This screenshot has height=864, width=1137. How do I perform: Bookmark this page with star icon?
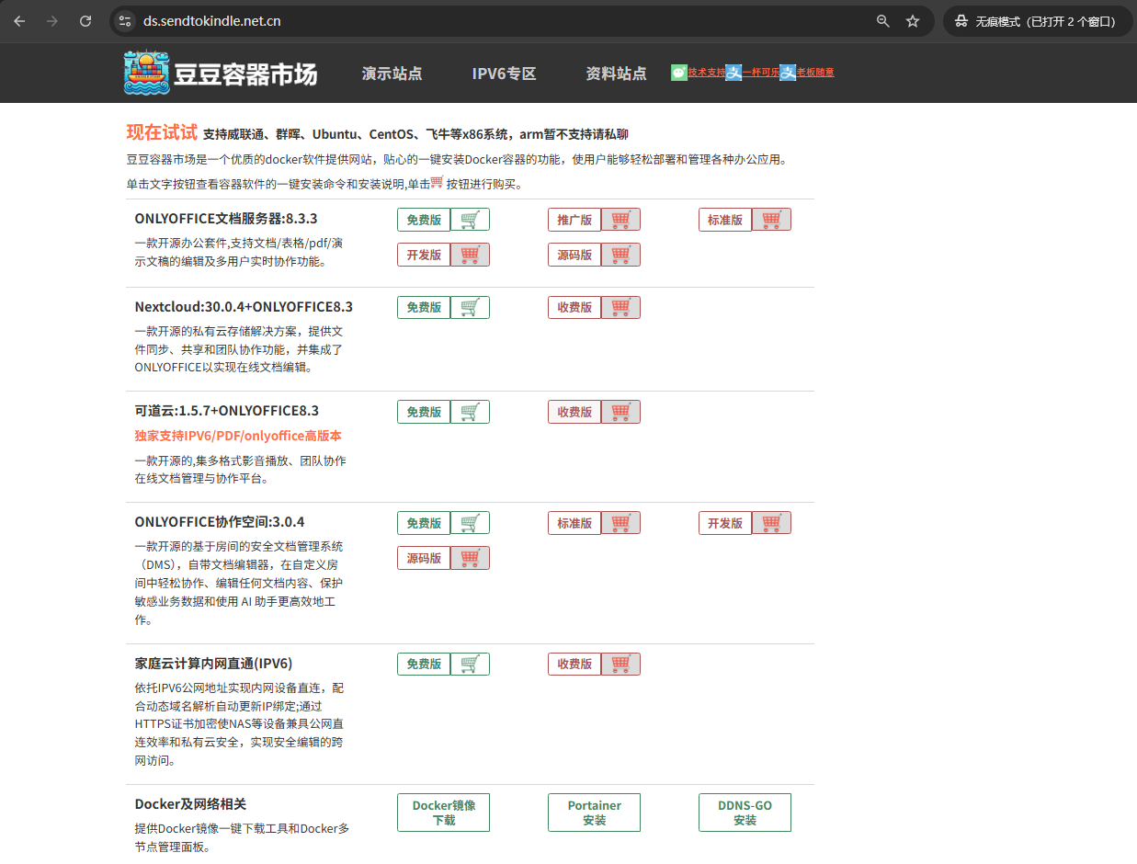click(x=913, y=21)
